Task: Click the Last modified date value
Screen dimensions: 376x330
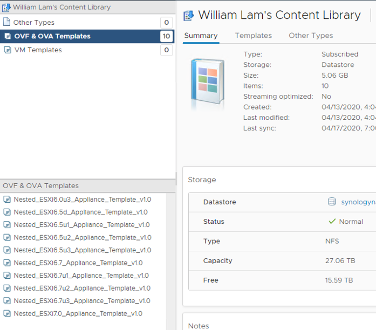Action: point(348,118)
